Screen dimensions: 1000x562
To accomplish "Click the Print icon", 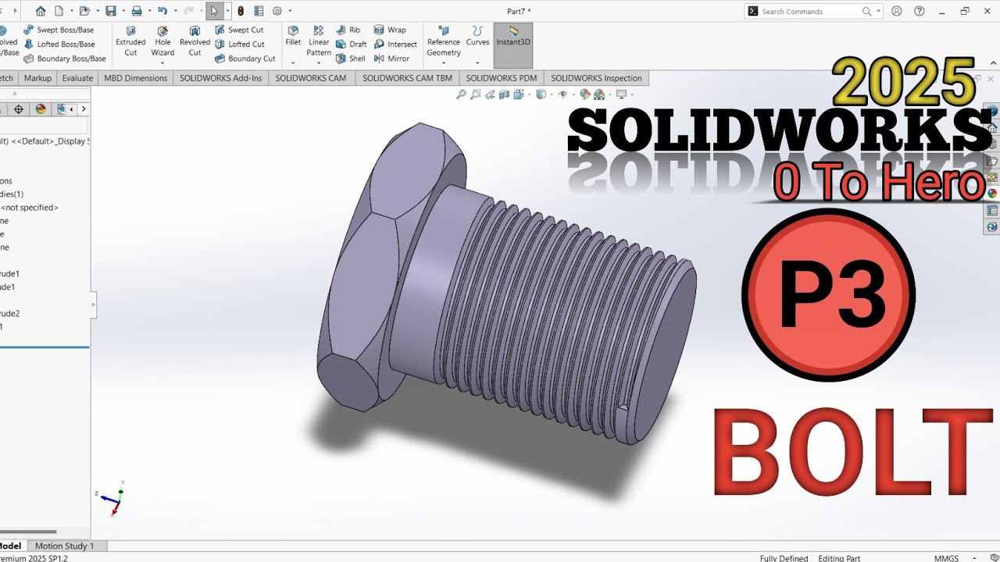I will 137,11.
